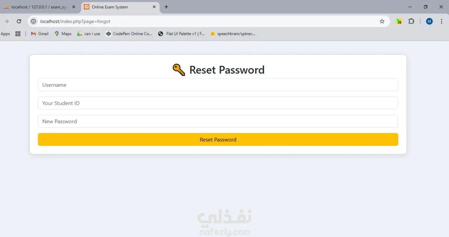Open the Chrome profile avatar
This screenshot has width=449, height=237.
pos(429,21)
